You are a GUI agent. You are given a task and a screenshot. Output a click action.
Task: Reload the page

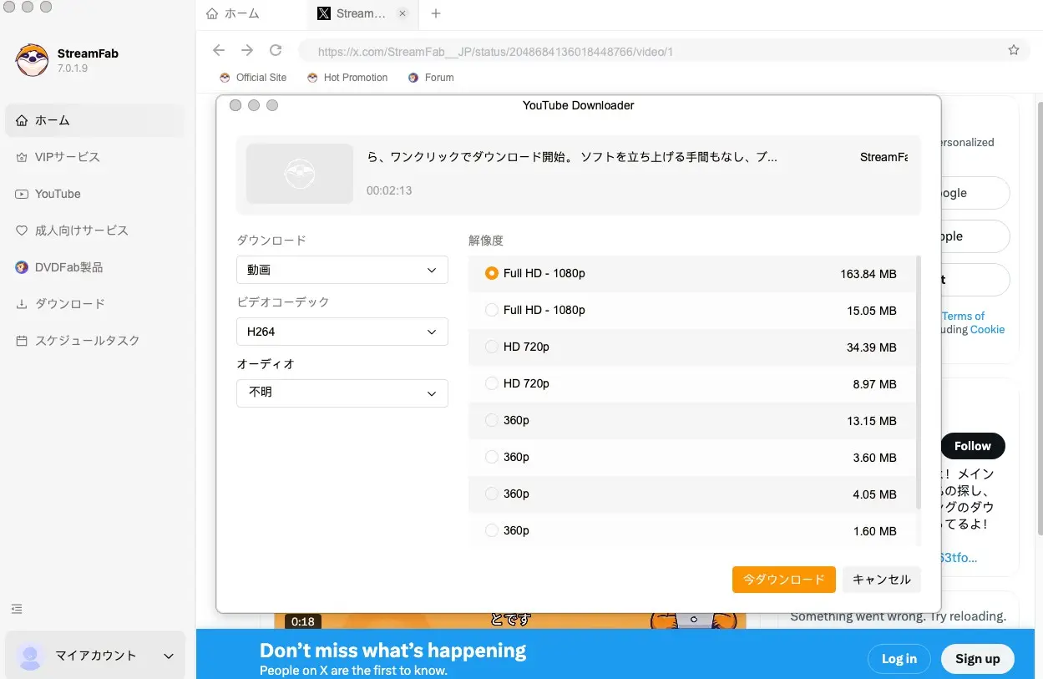[276, 51]
